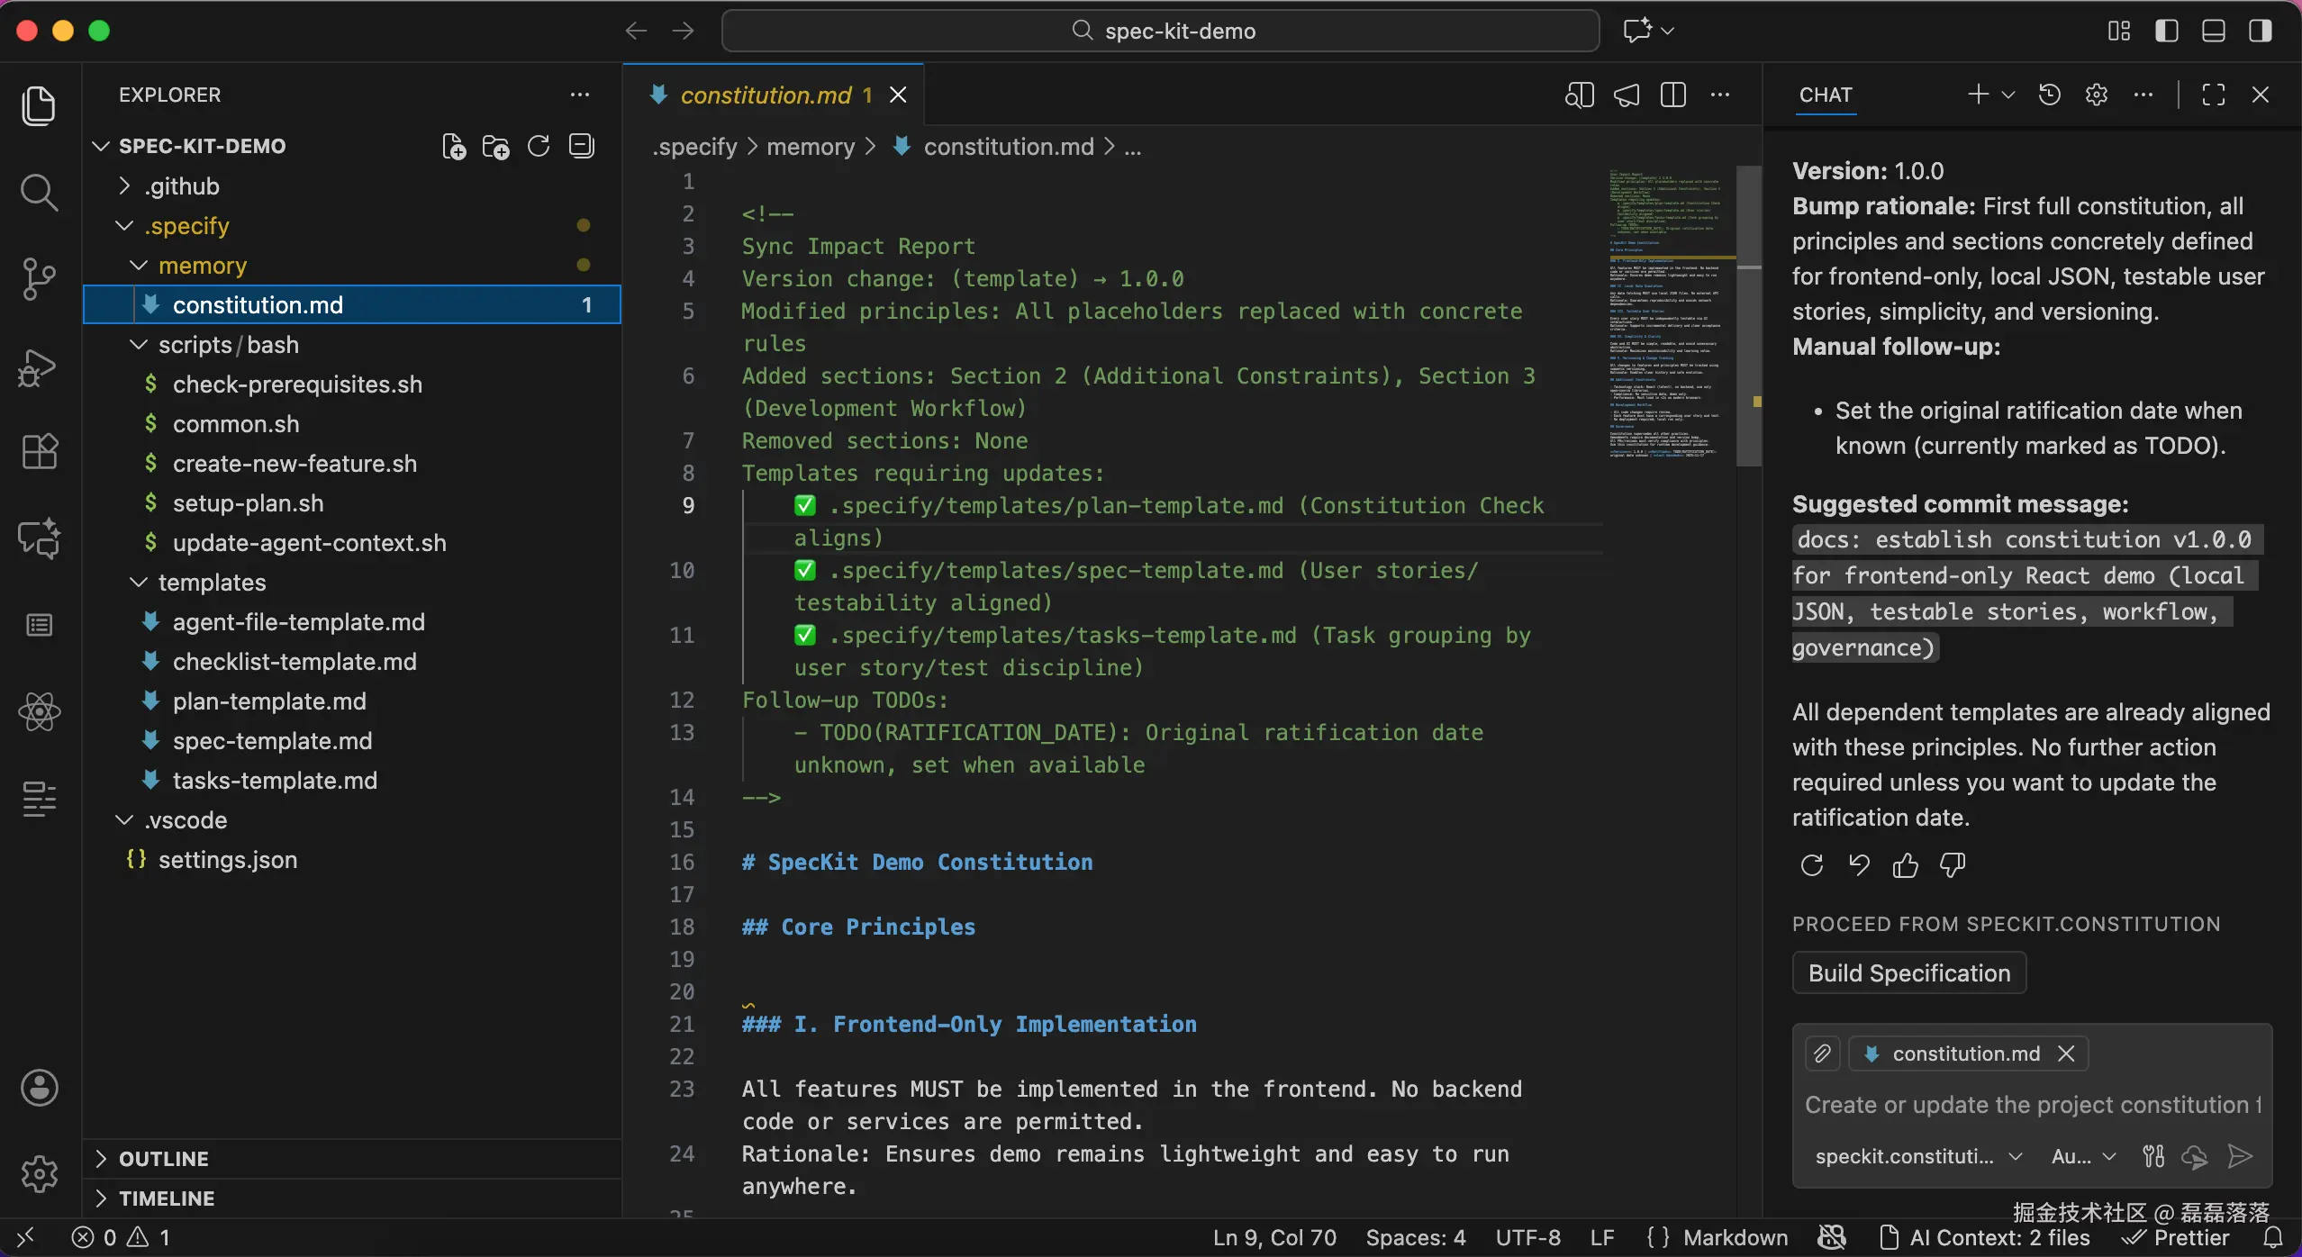
Task: Select the constitution.md editor tab
Action: [x=766, y=95]
